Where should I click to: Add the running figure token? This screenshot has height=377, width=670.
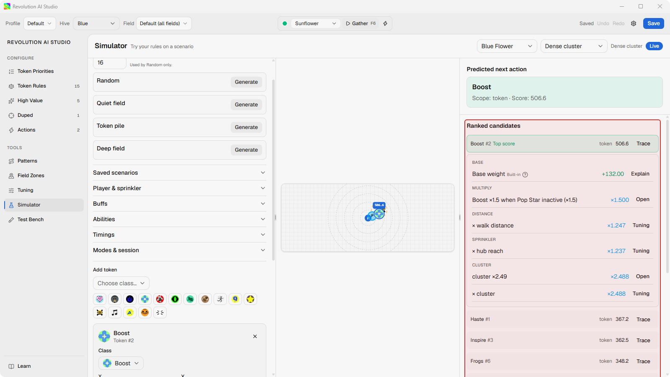(220, 299)
